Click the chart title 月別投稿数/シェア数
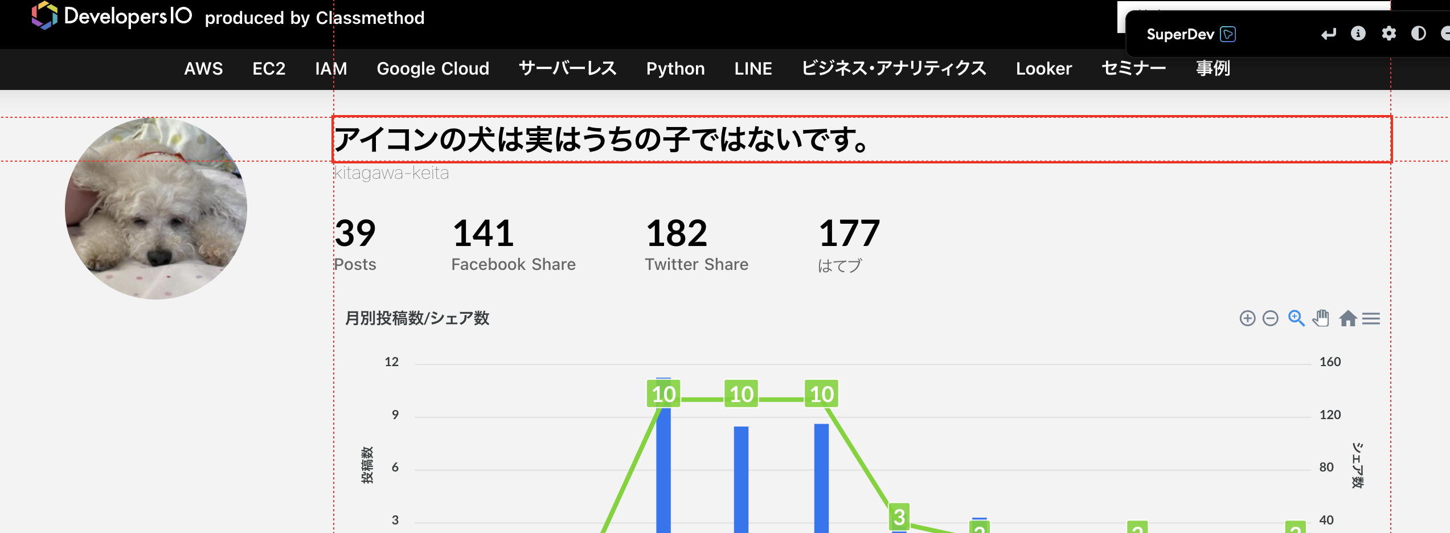 417,318
